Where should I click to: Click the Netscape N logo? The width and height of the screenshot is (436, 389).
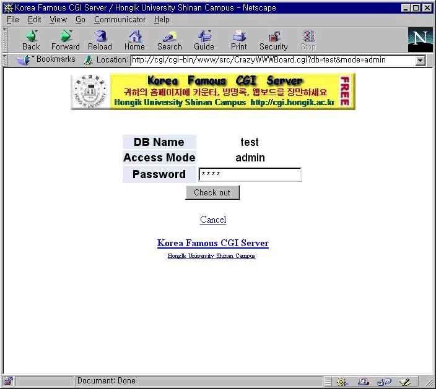coord(420,40)
